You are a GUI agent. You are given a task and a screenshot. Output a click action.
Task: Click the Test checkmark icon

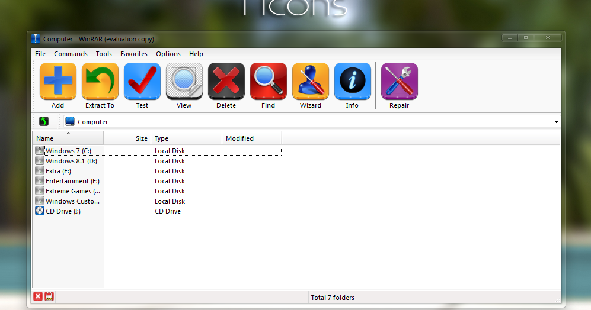point(142,81)
